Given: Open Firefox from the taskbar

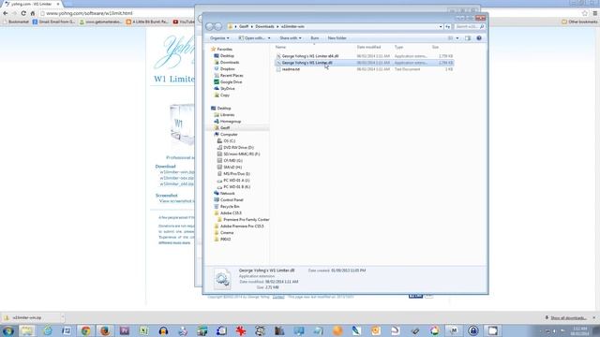Looking at the screenshot, I should [105, 330].
